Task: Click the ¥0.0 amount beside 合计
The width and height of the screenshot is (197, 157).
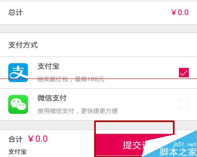Action: pos(38,139)
